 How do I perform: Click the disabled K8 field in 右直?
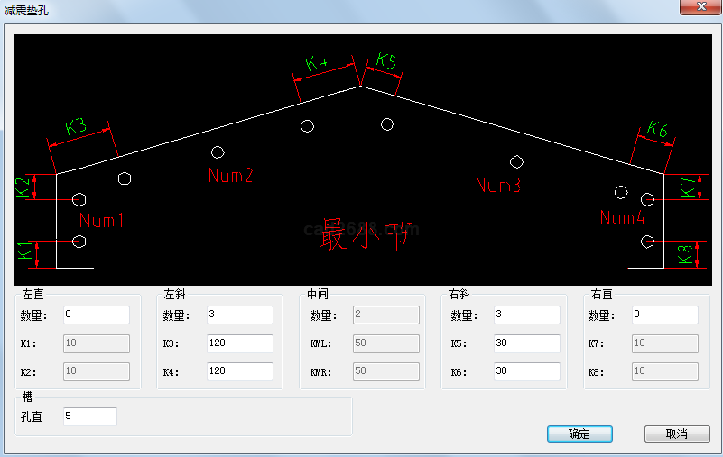[x=664, y=371]
